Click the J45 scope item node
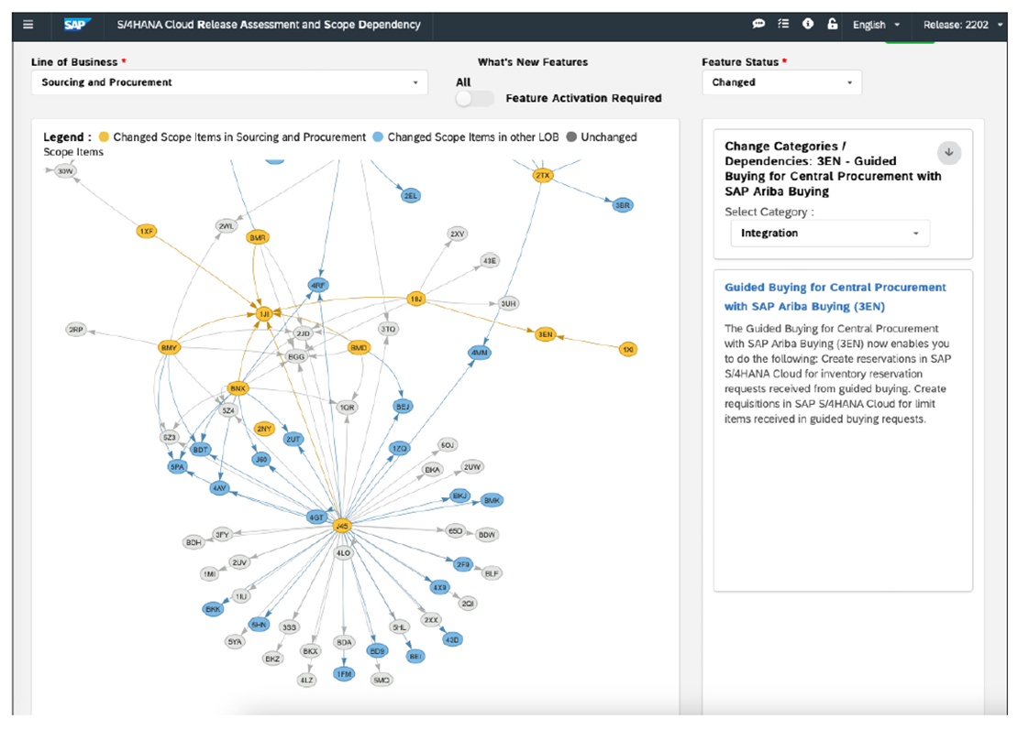1018x730 pixels. click(x=344, y=525)
